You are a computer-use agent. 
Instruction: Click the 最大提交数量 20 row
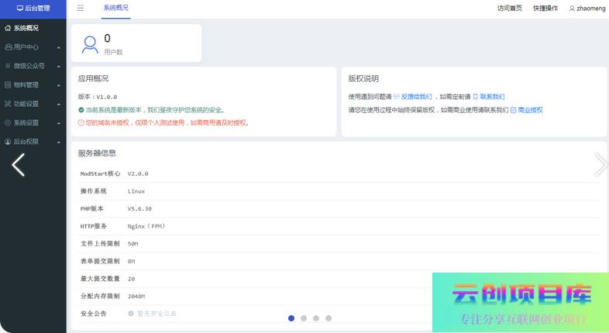click(x=339, y=279)
